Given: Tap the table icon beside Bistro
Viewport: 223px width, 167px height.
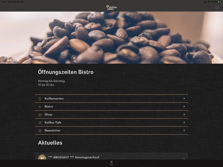Looking at the screenshot, I should 40,107.
